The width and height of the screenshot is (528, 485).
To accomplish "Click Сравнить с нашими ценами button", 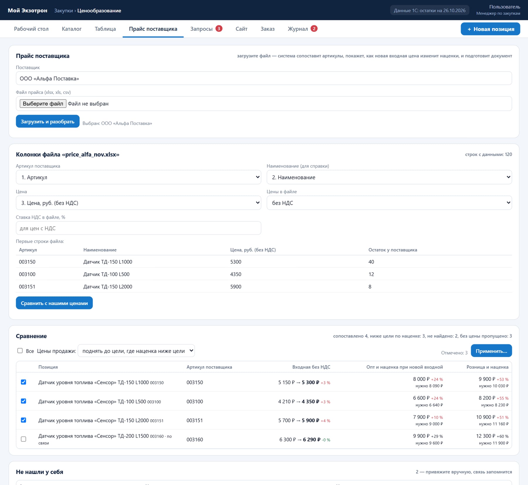I will tap(54, 303).
